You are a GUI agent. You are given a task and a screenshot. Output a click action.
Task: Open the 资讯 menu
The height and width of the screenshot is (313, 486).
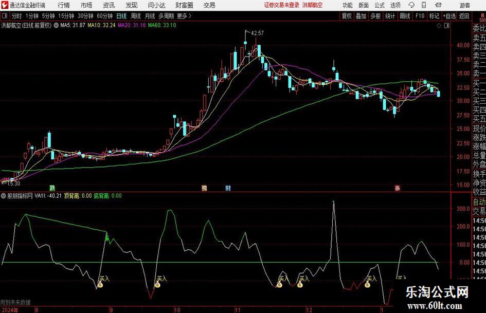[109, 5]
